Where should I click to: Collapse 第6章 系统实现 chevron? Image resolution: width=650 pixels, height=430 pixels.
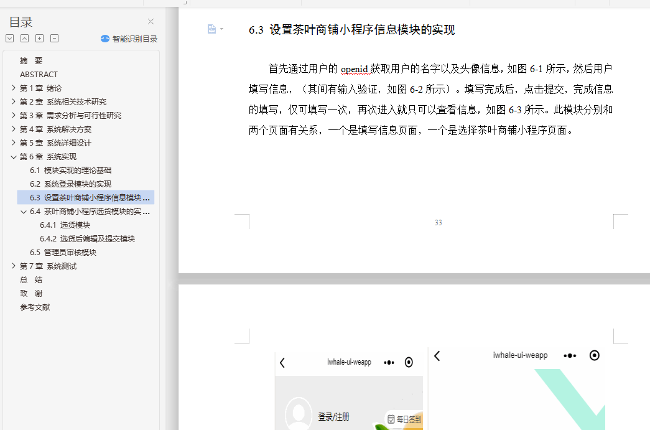click(13, 157)
